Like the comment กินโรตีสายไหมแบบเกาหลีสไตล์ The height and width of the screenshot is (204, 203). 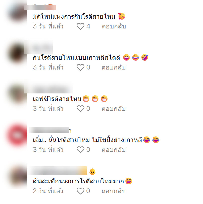tap(80, 67)
